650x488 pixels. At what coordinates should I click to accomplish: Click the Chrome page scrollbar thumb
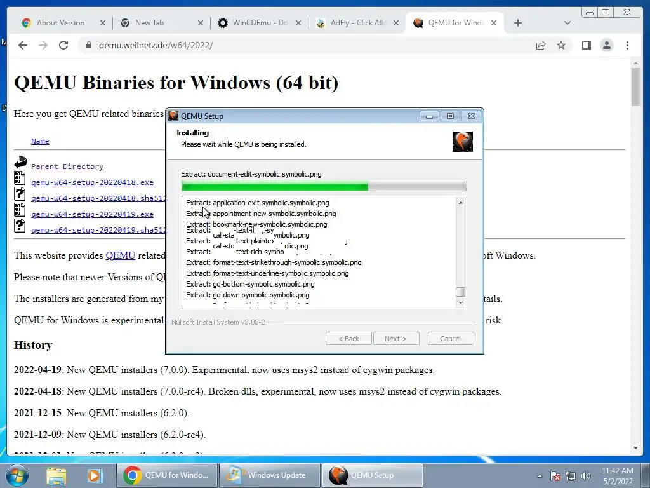635,86
